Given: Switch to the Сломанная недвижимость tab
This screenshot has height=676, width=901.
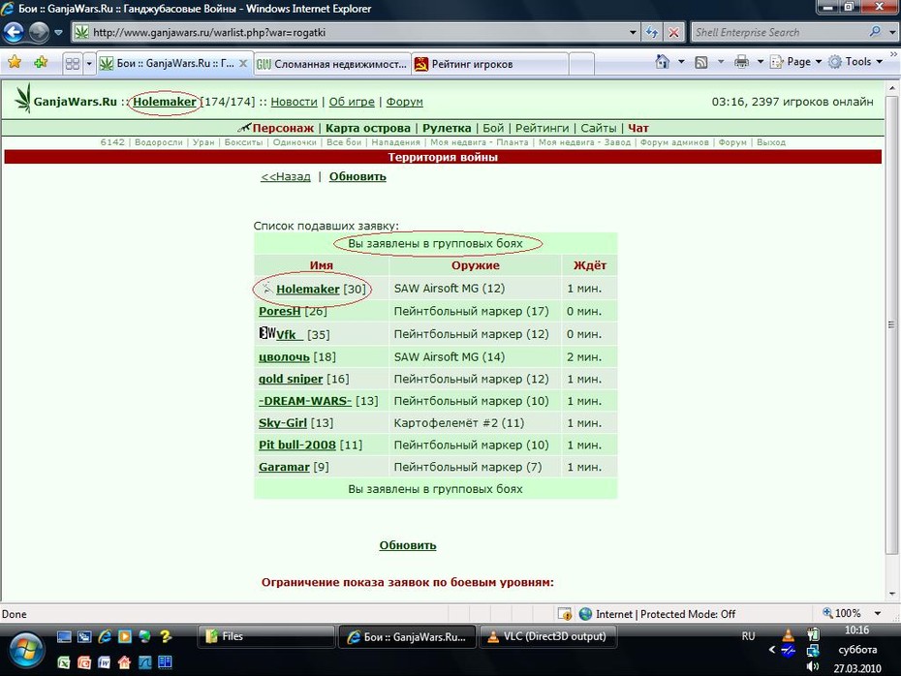Looking at the screenshot, I should pos(332,64).
